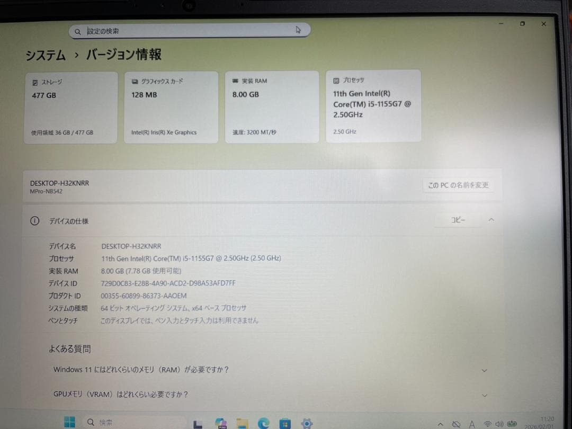Screen dimensions: 572x429
Task: Click the コピー button for device specs
Action: tap(458, 219)
